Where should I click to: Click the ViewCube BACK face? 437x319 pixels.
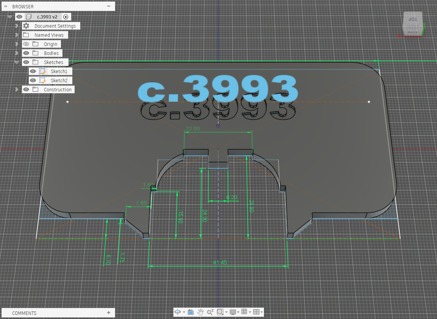pos(413,32)
